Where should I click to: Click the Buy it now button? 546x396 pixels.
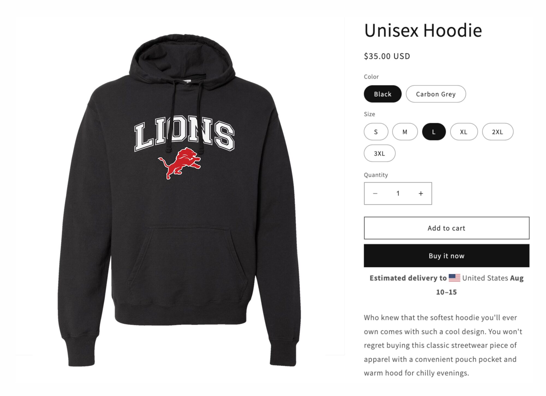tap(446, 256)
